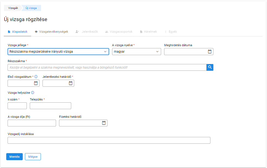Show info tooltip beside Első vizsgadátum
Viewport: 267px width, 168px height.
(36, 77)
